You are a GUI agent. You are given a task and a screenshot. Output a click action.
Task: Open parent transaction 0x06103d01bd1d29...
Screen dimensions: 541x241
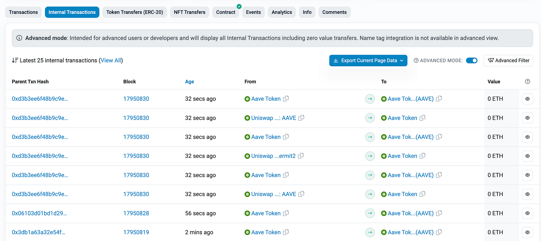point(39,213)
